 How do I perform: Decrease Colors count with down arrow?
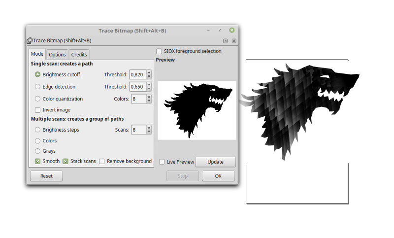click(149, 101)
